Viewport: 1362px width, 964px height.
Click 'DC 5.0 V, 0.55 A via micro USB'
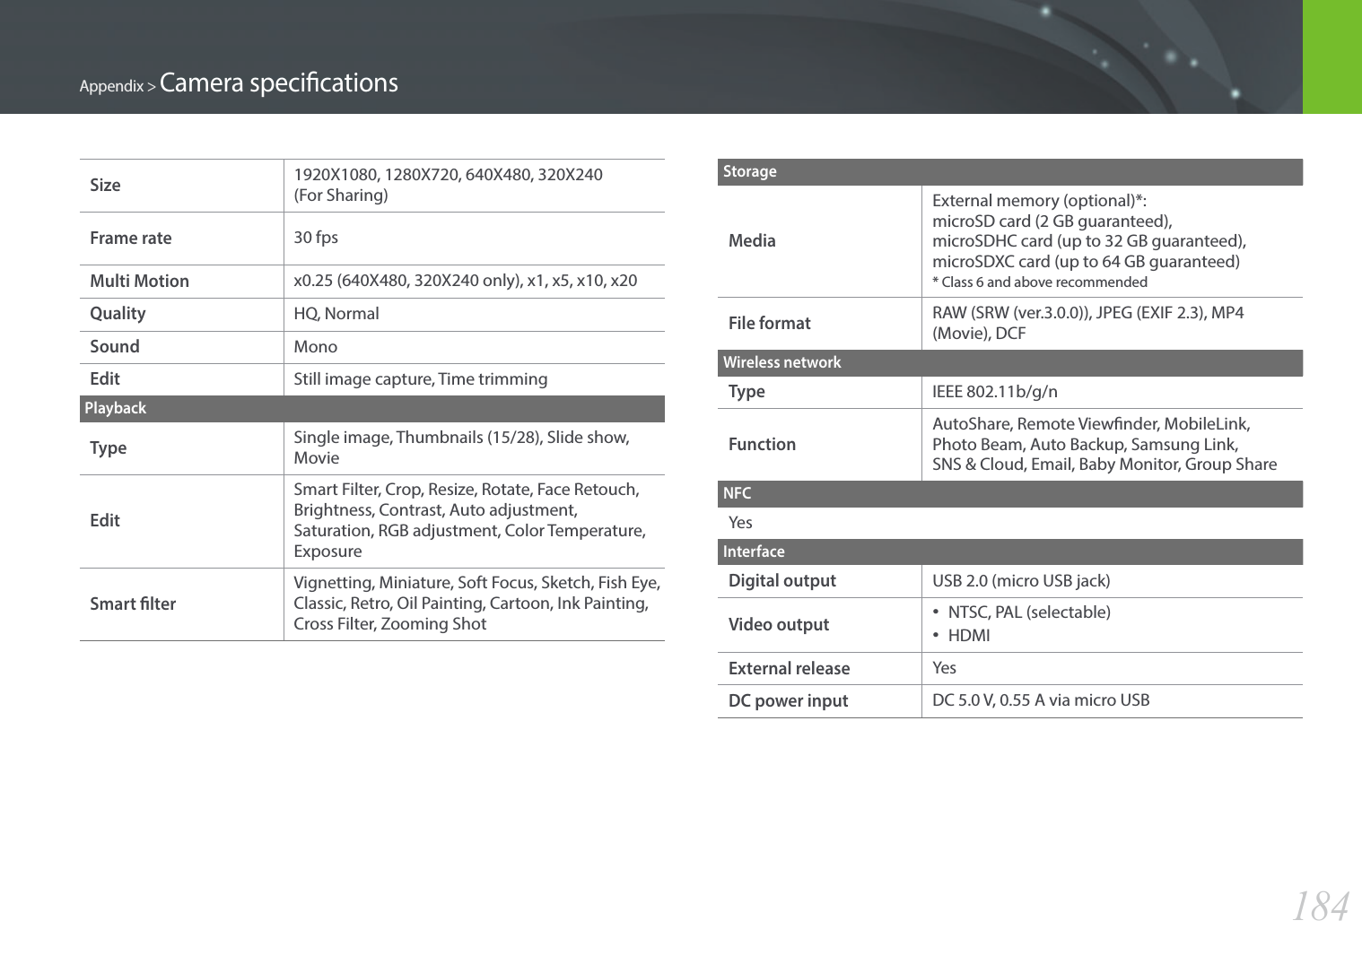pyautogui.click(x=1041, y=700)
